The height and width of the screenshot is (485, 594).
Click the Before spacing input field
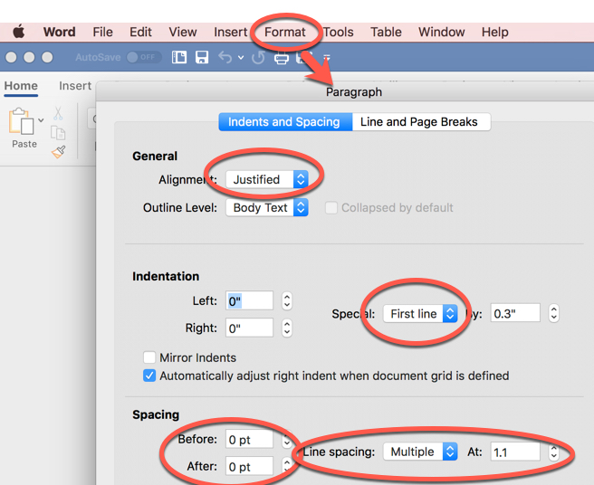(249, 440)
